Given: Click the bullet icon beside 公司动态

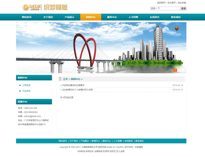Looking at the screenshot, I should (20, 85).
